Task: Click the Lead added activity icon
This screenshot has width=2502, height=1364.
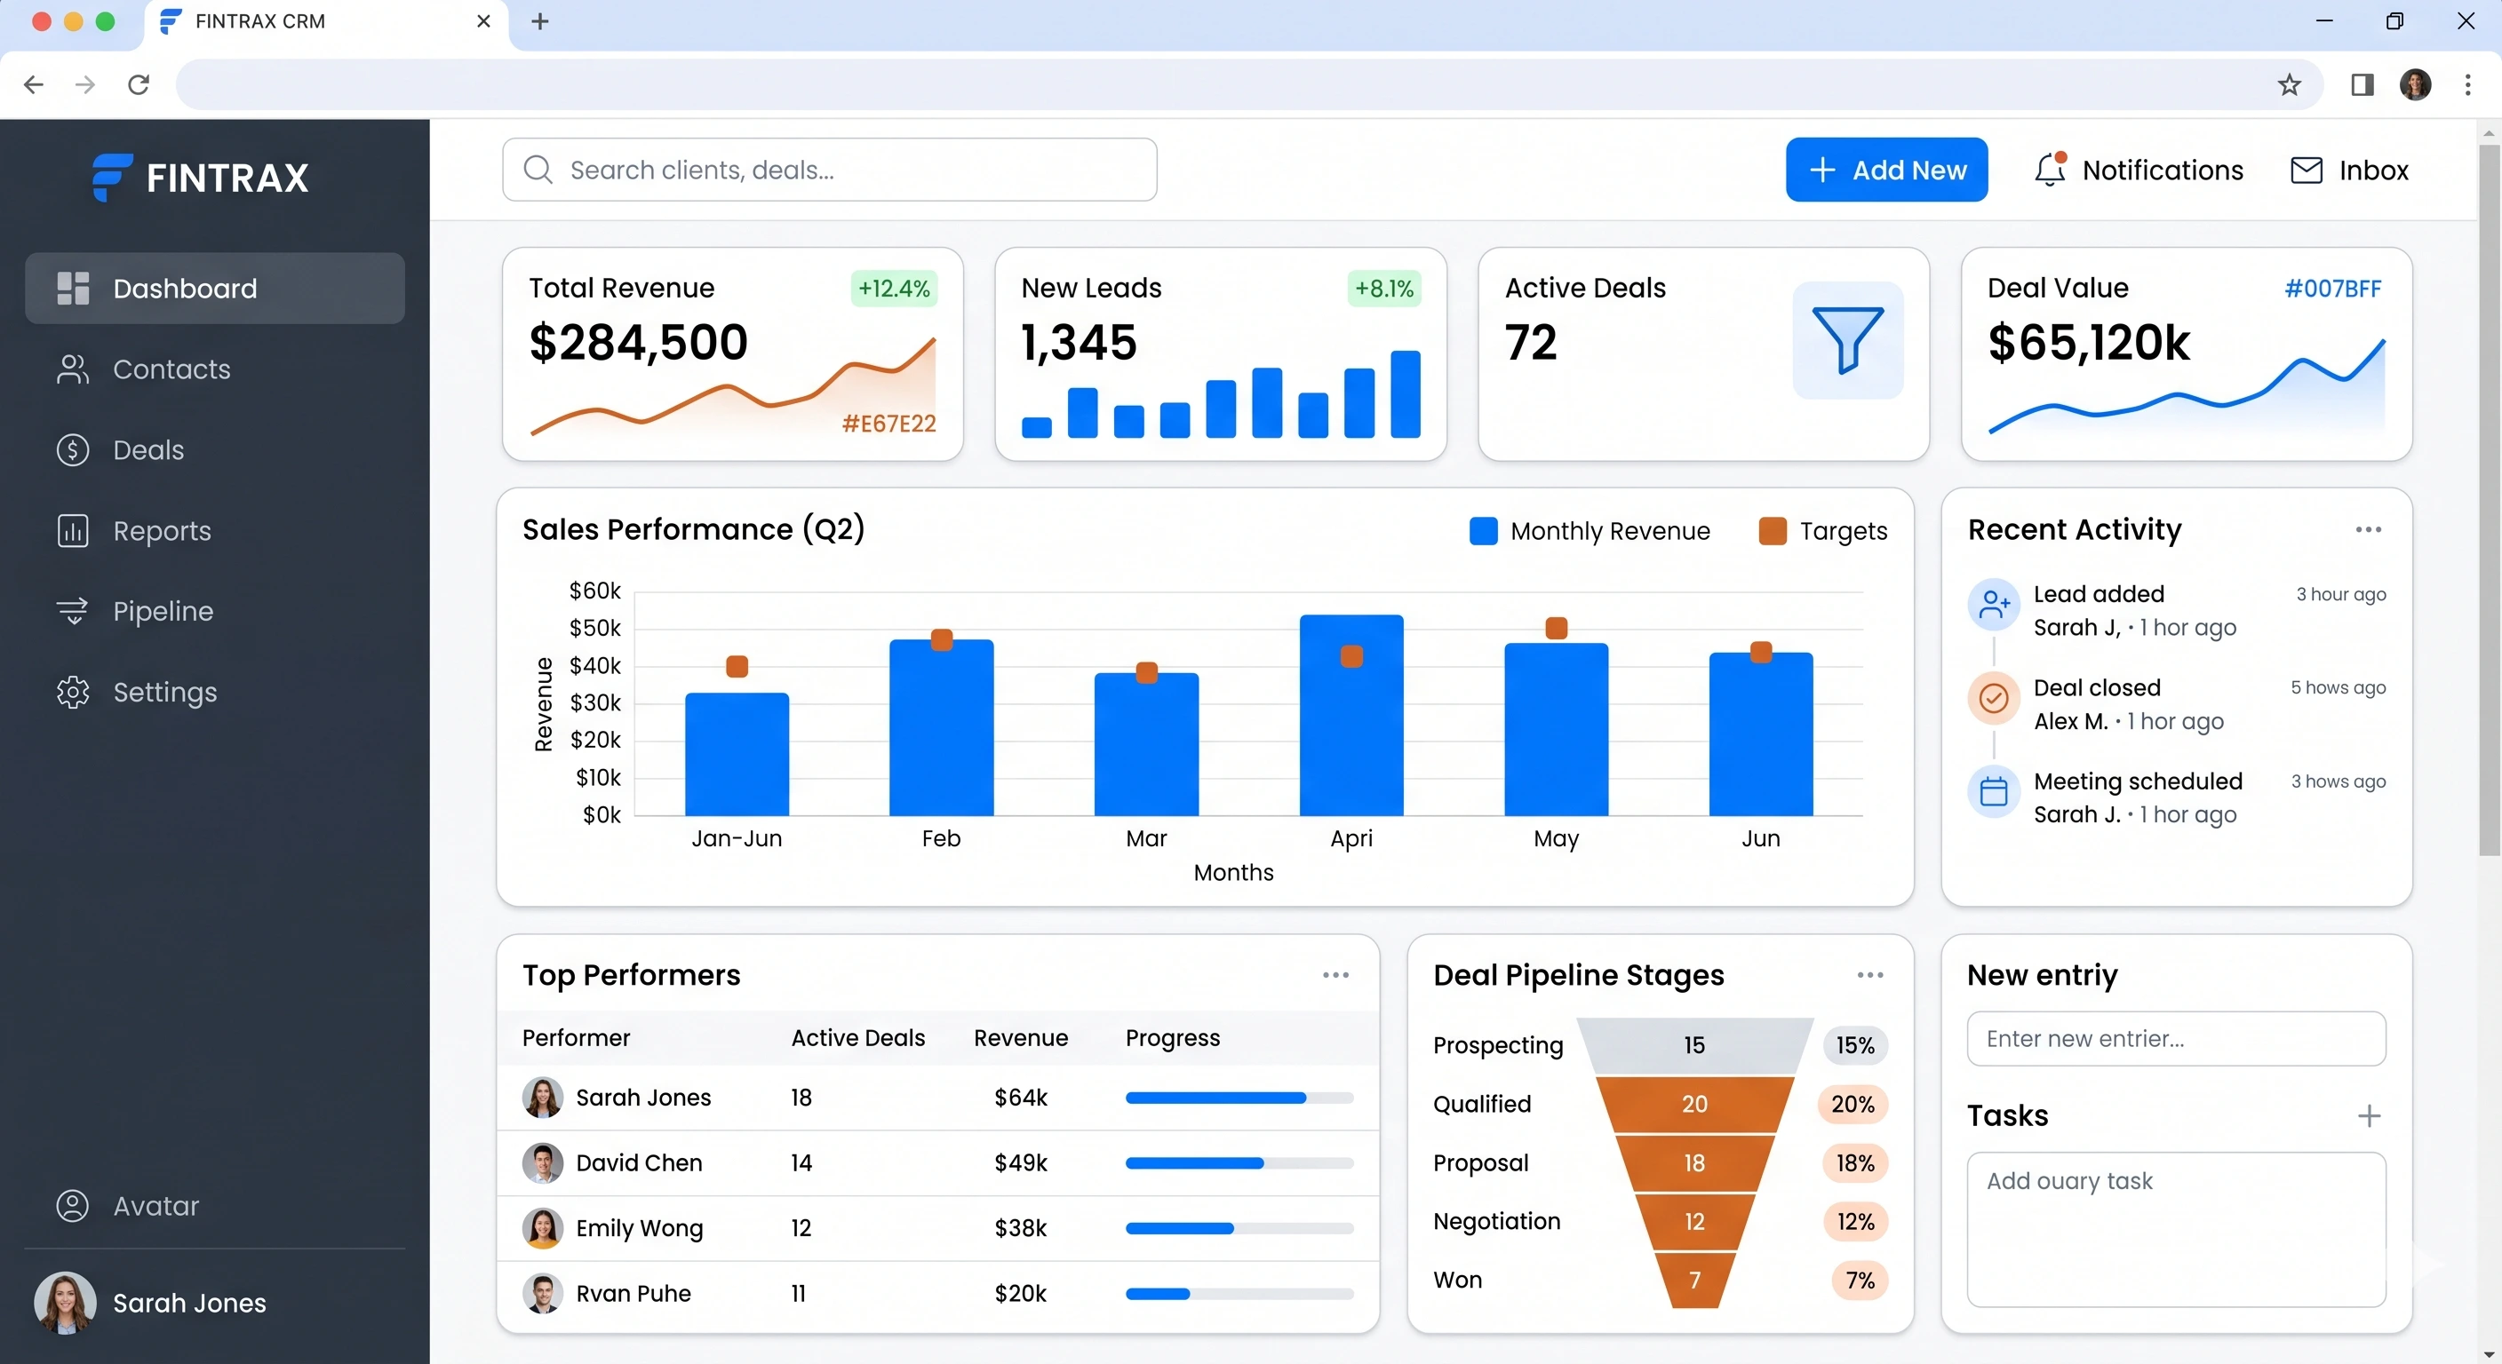Action: (1994, 604)
